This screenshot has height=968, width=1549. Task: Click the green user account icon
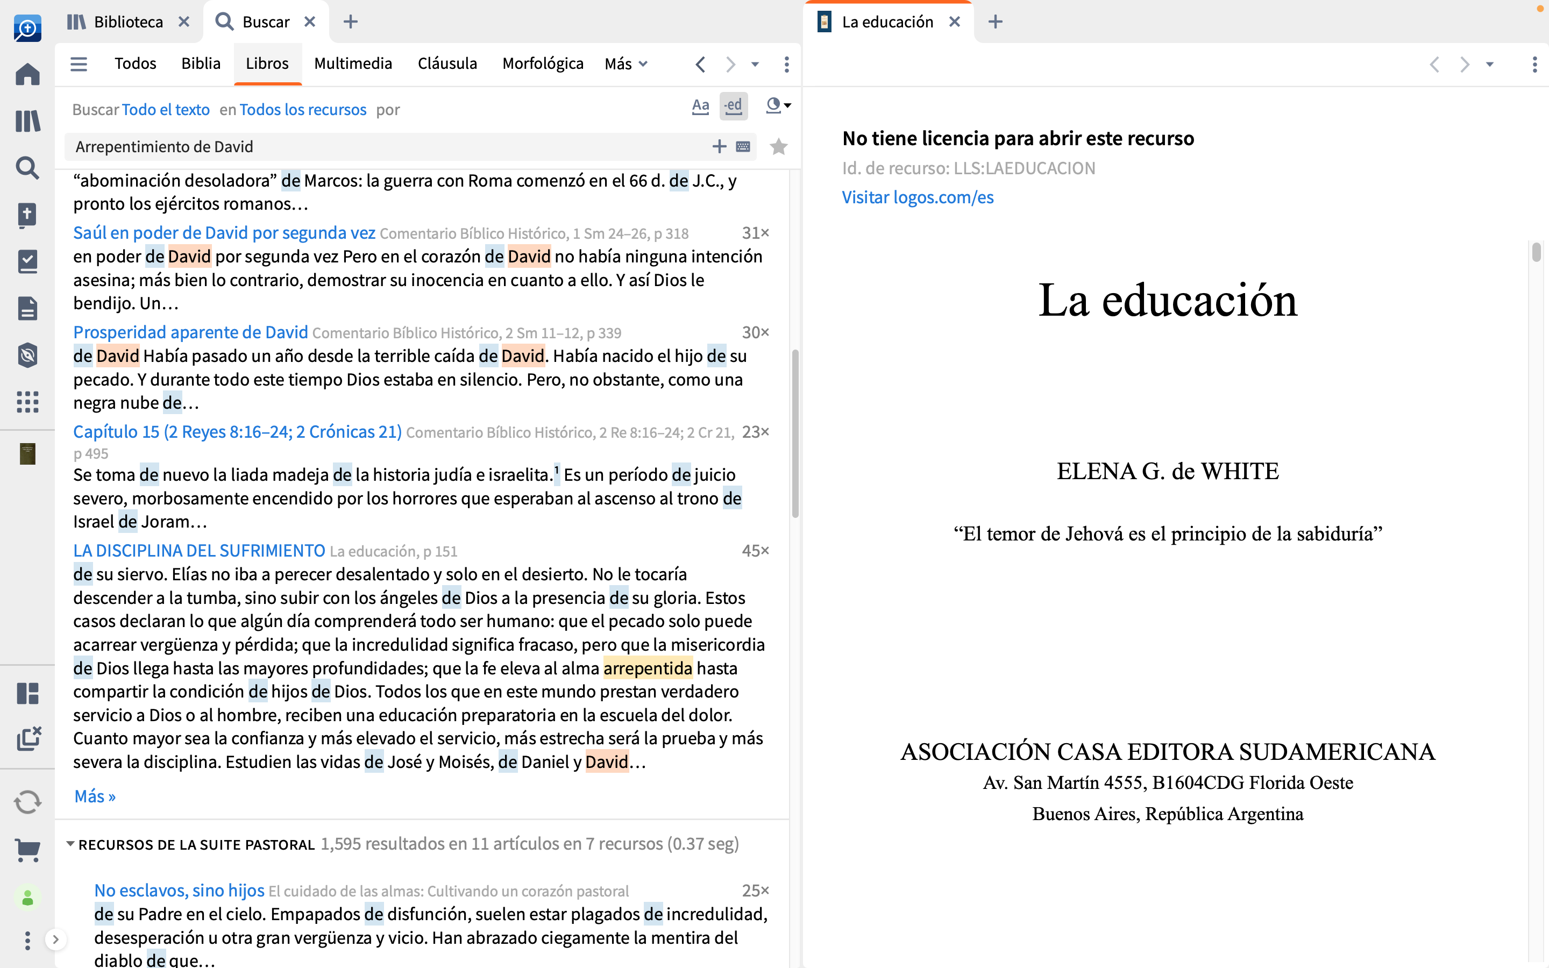click(27, 898)
